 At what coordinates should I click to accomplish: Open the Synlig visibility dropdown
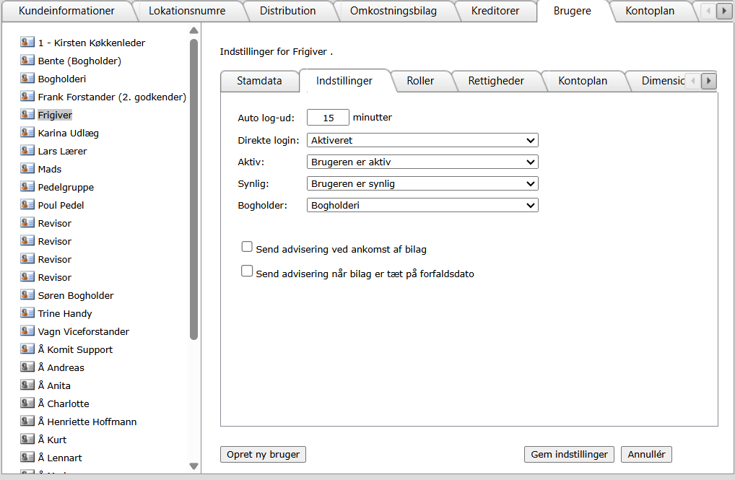pos(422,184)
